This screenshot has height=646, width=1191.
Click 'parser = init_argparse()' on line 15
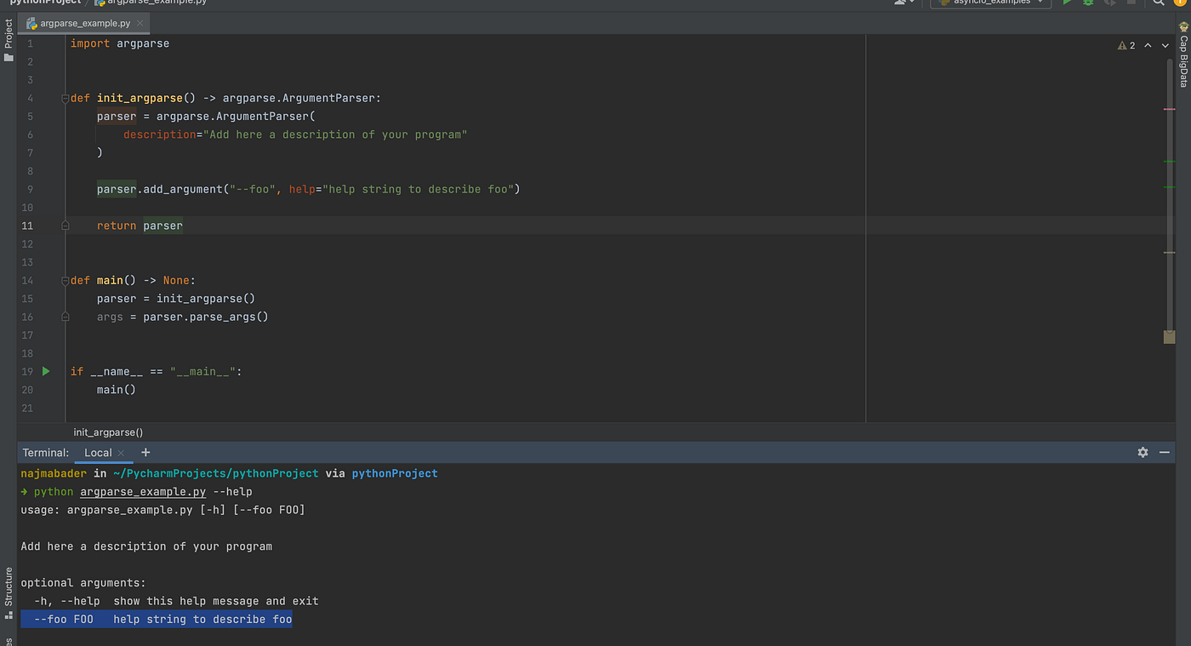[176, 299]
